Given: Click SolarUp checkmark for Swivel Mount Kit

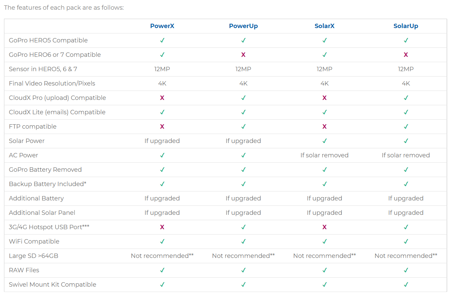Looking at the screenshot, I should [x=406, y=285].
